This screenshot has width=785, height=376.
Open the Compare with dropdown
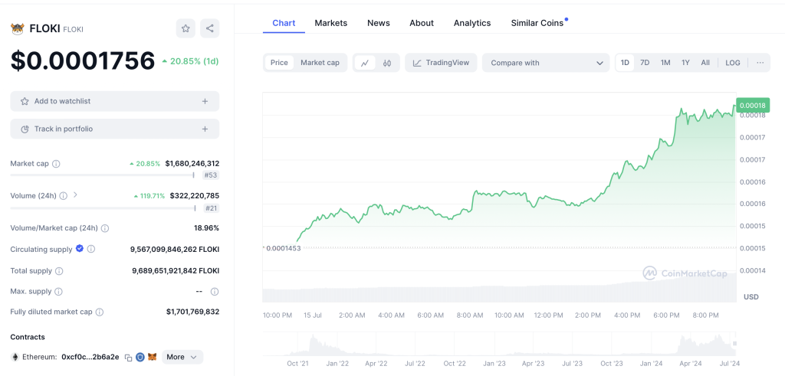point(546,63)
